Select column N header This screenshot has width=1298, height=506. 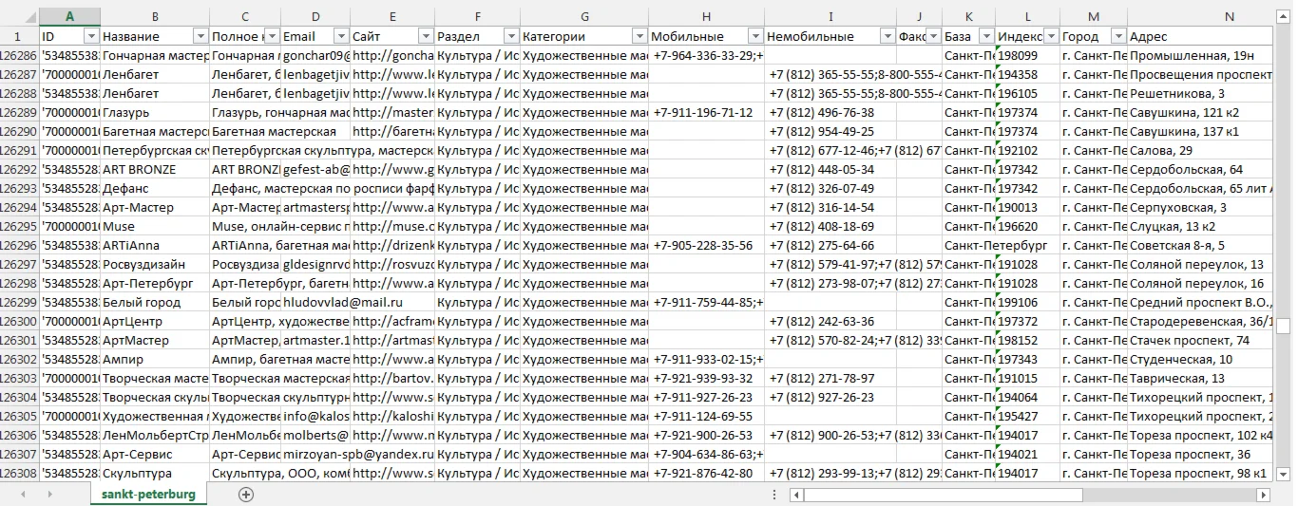1201,16
